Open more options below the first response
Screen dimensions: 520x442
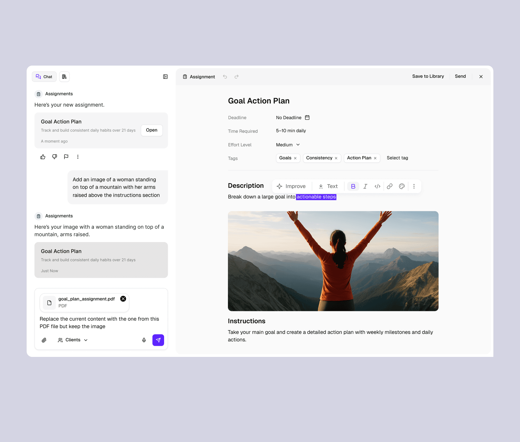click(78, 157)
